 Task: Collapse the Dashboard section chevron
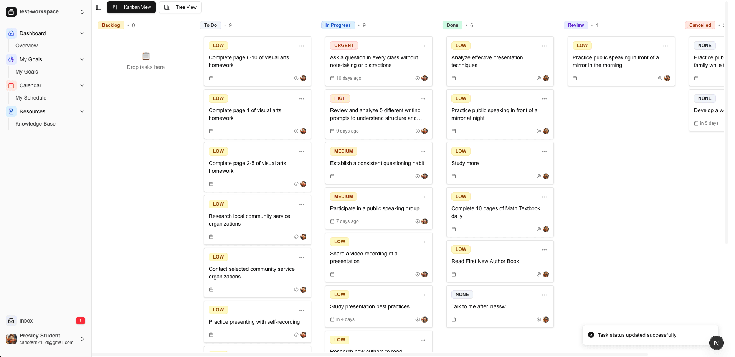[x=82, y=33]
